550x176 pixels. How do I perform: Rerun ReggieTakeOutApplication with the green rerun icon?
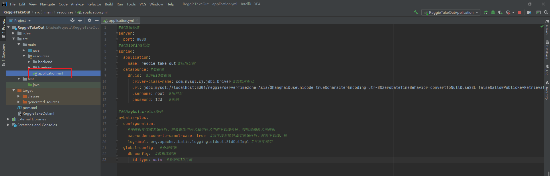pyautogui.click(x=486, y=13)
